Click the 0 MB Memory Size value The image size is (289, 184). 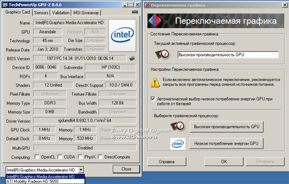[50, 112]
